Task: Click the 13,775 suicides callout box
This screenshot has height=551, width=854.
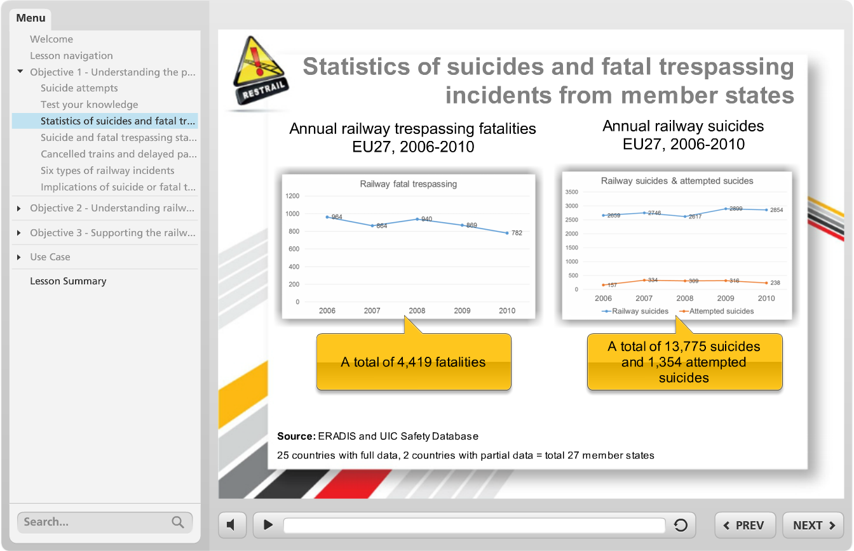Action: point(684,362)
